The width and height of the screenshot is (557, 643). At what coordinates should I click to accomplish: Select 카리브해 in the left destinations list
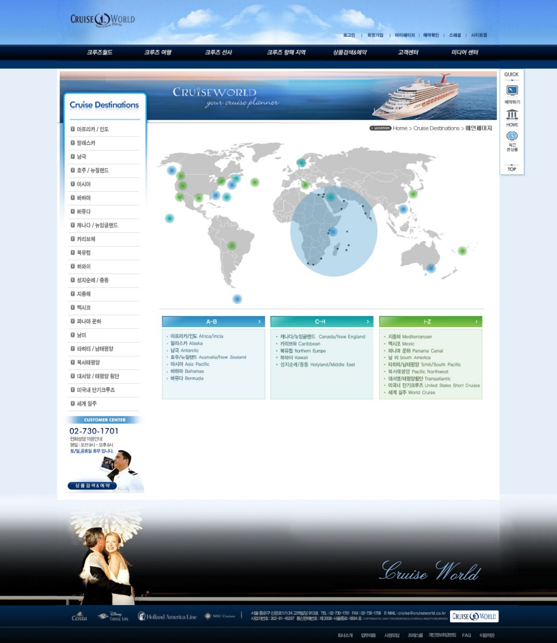(86, 239)
